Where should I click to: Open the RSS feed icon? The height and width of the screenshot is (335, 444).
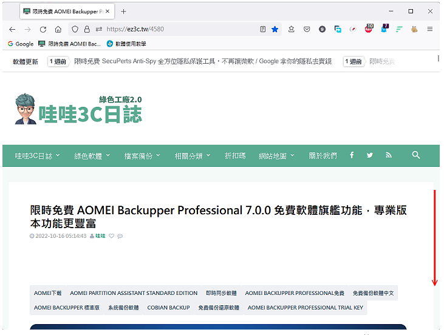(389, 155)
